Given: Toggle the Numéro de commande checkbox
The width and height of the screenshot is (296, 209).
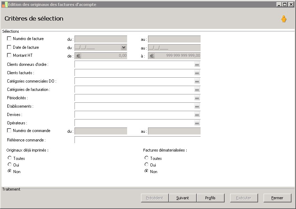Looking at the screenshot, I should click(x=9, y=131).
